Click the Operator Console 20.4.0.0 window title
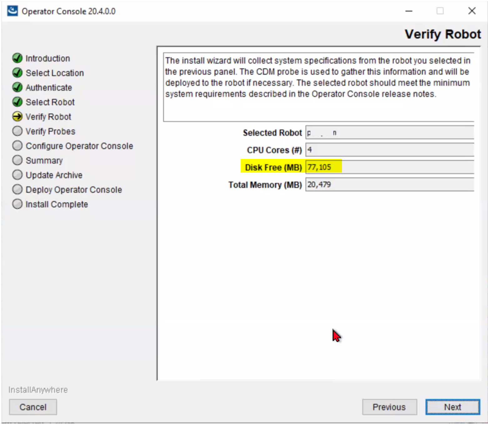Screen dimensions: 488x424 pyautogui.click(x=68, y=11)
